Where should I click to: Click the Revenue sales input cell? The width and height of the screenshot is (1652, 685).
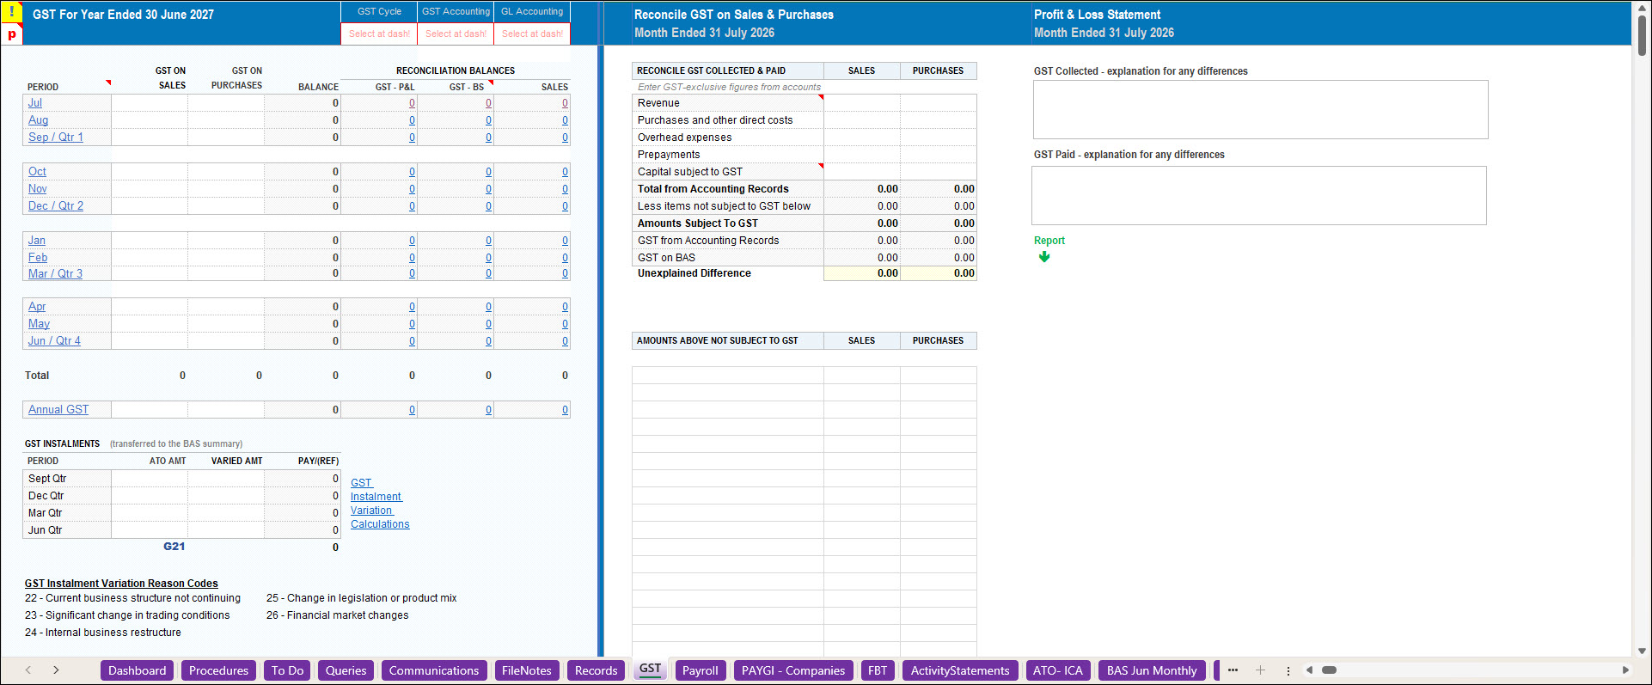coord(862,103)
